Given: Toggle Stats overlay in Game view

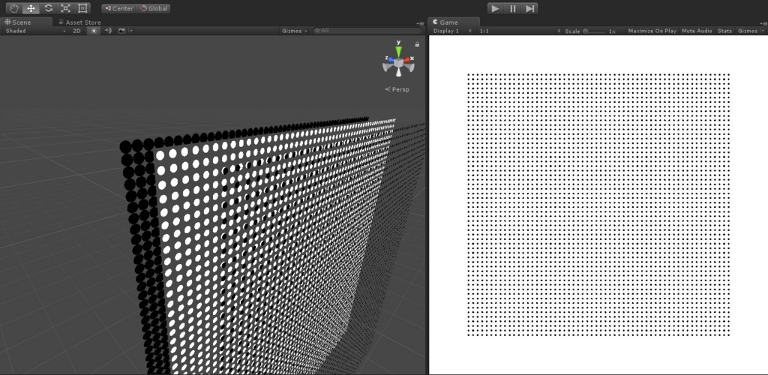Looking at the screenshot, I should [x=725, y=31].
